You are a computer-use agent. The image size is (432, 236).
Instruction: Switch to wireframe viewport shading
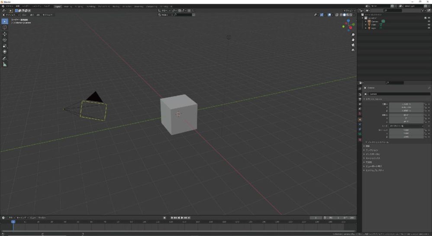click(x=341, y=15)
